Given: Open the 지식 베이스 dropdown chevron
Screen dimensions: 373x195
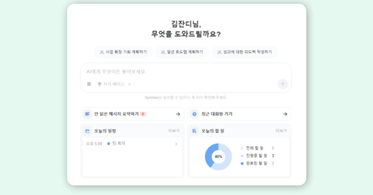Looking at the screenshot, I should (x=129, y=84).
